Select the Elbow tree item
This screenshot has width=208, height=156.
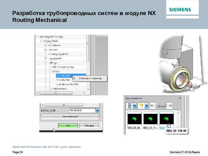[x=56, y=72]
